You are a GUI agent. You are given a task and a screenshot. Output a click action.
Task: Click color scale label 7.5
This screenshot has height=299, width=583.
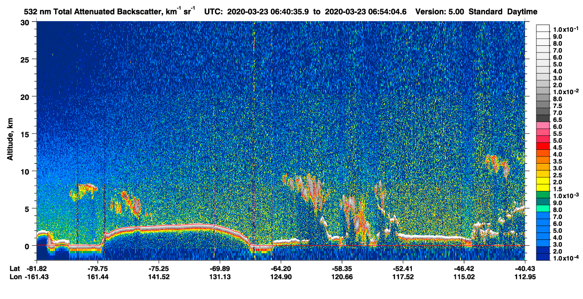(557, 106)
